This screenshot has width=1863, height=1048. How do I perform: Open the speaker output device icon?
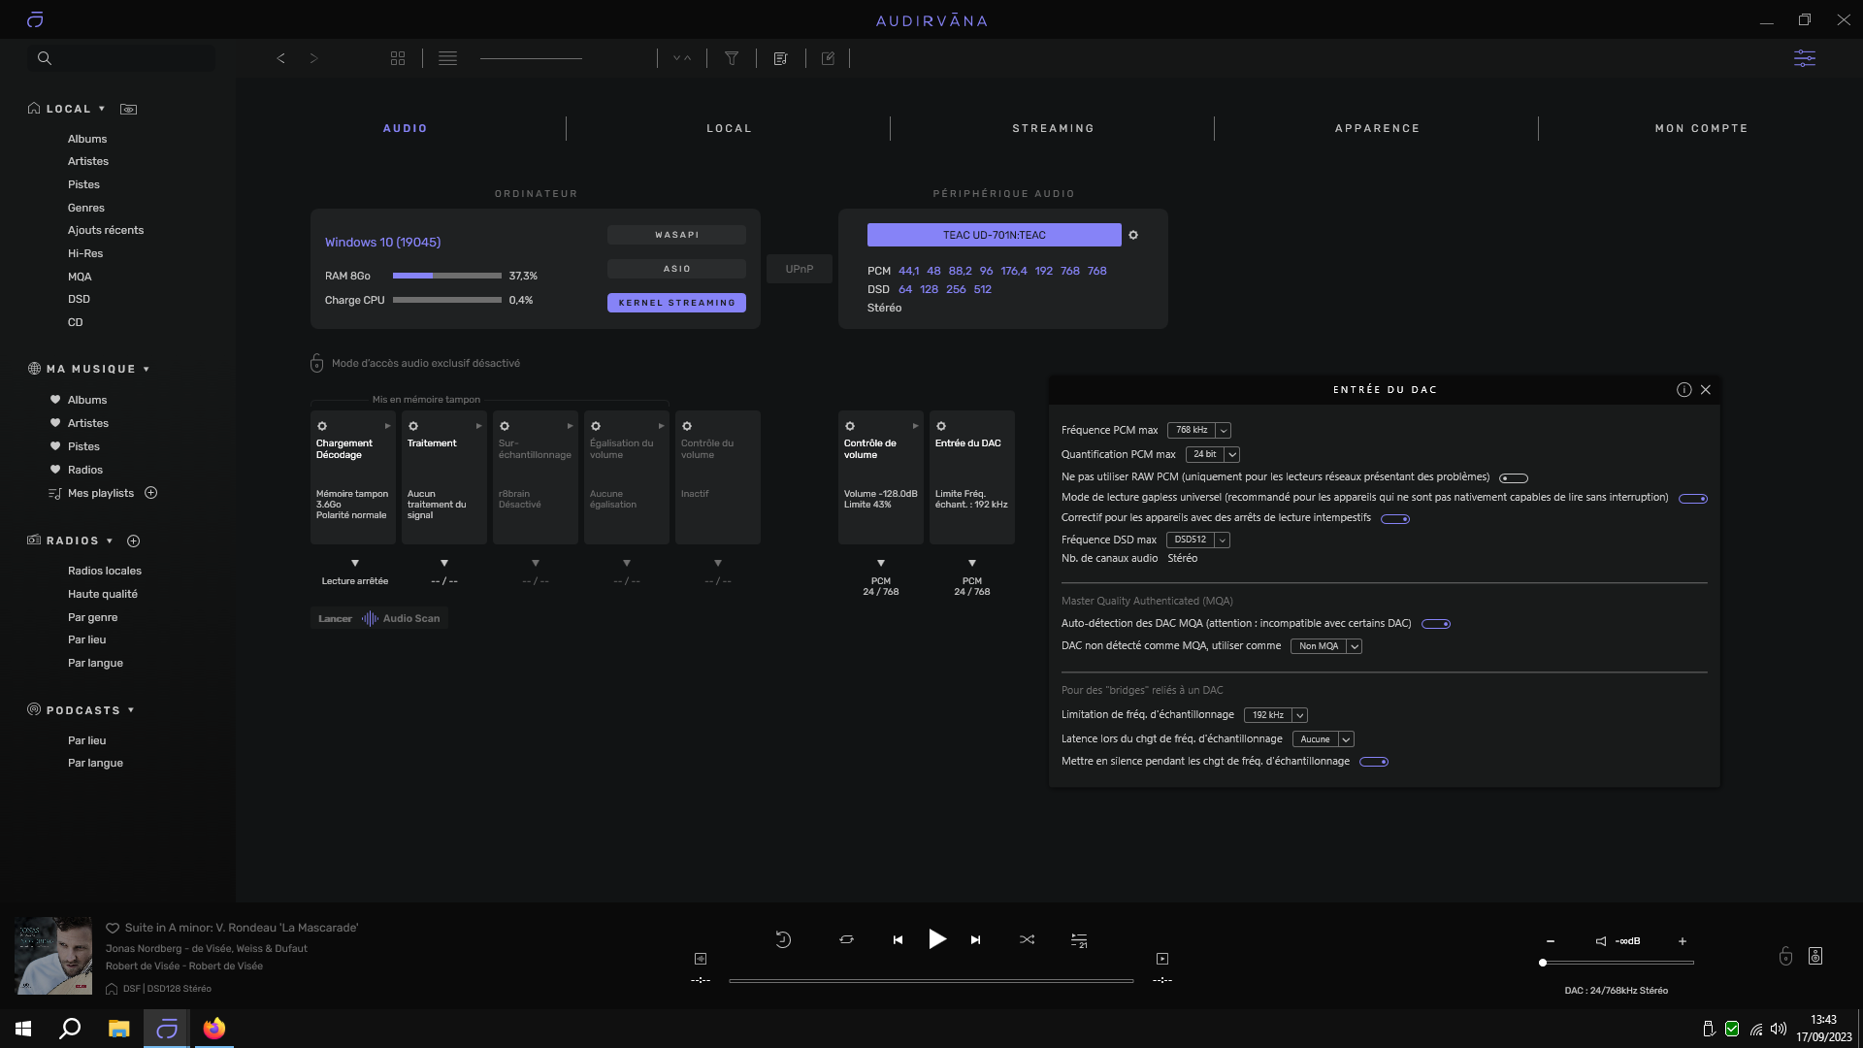tap(1815, 956)
